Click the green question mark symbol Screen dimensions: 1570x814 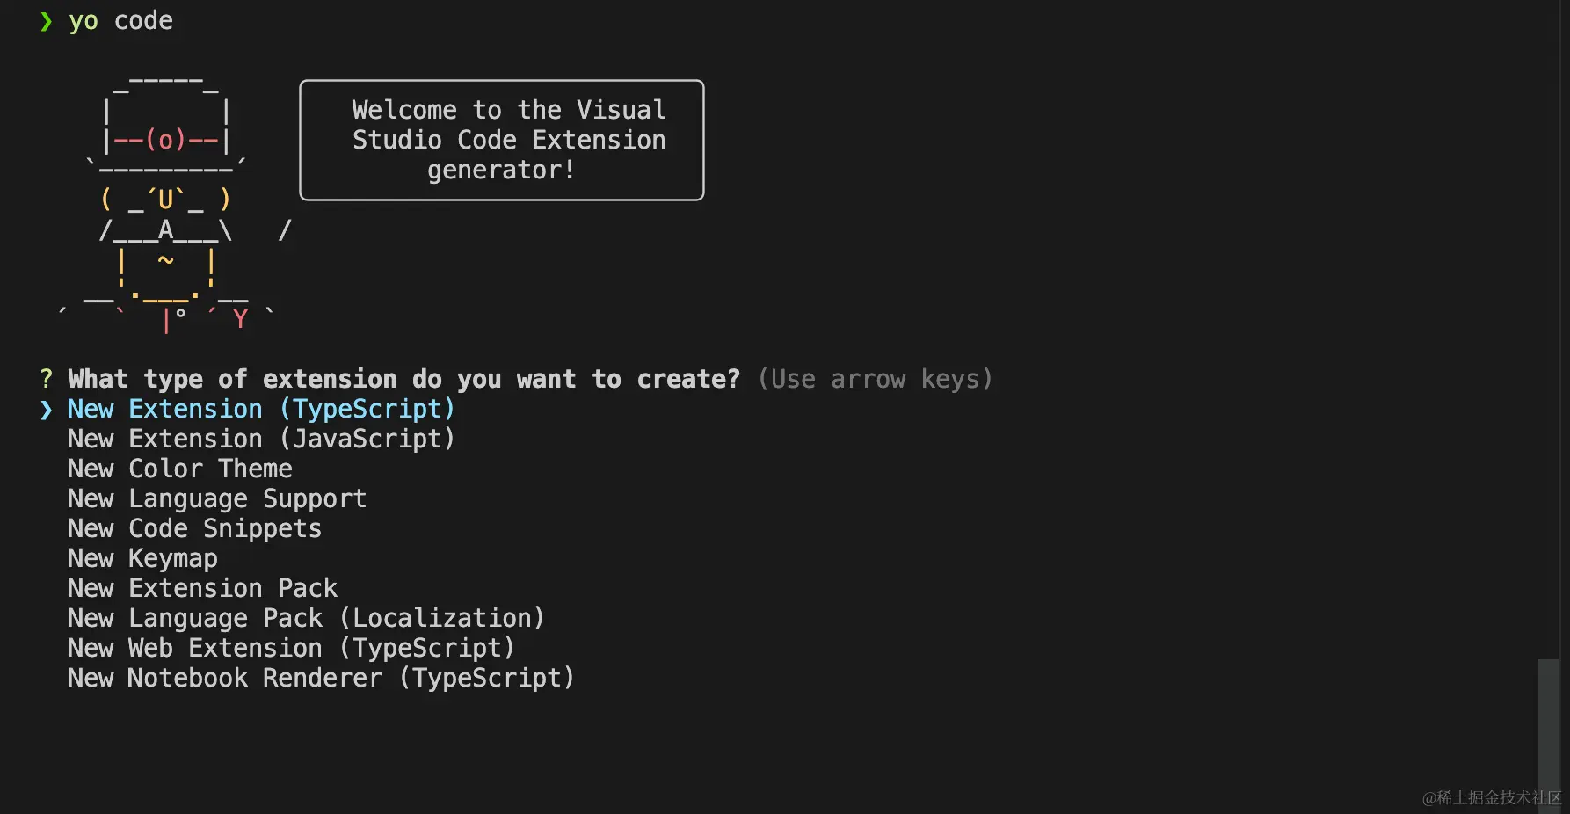pos(47,379)
